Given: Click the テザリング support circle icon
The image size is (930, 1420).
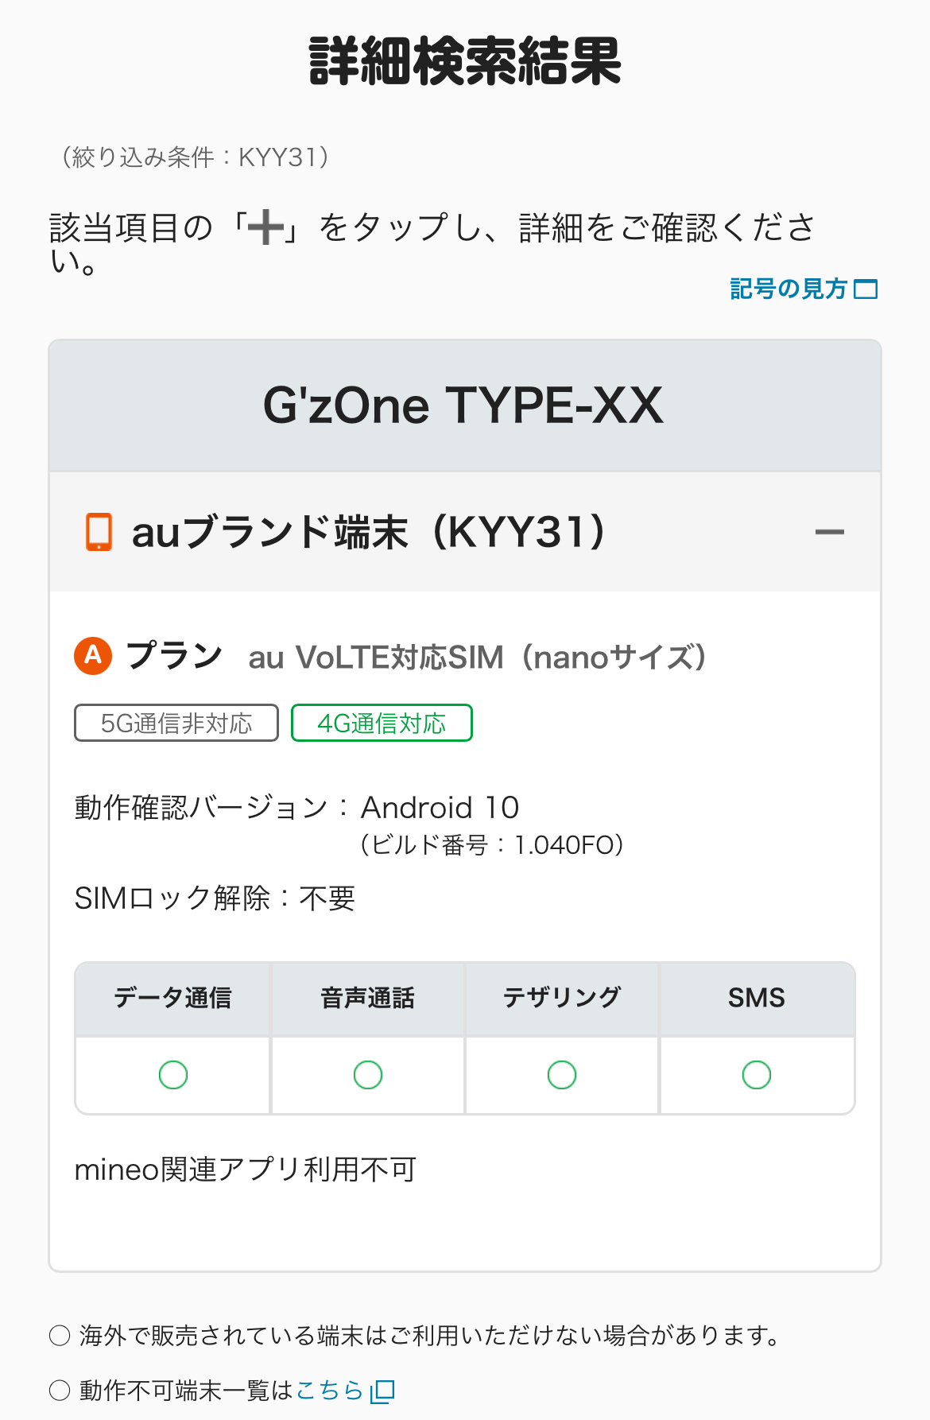Looking at the screenshot, I should pos(562,1075).
